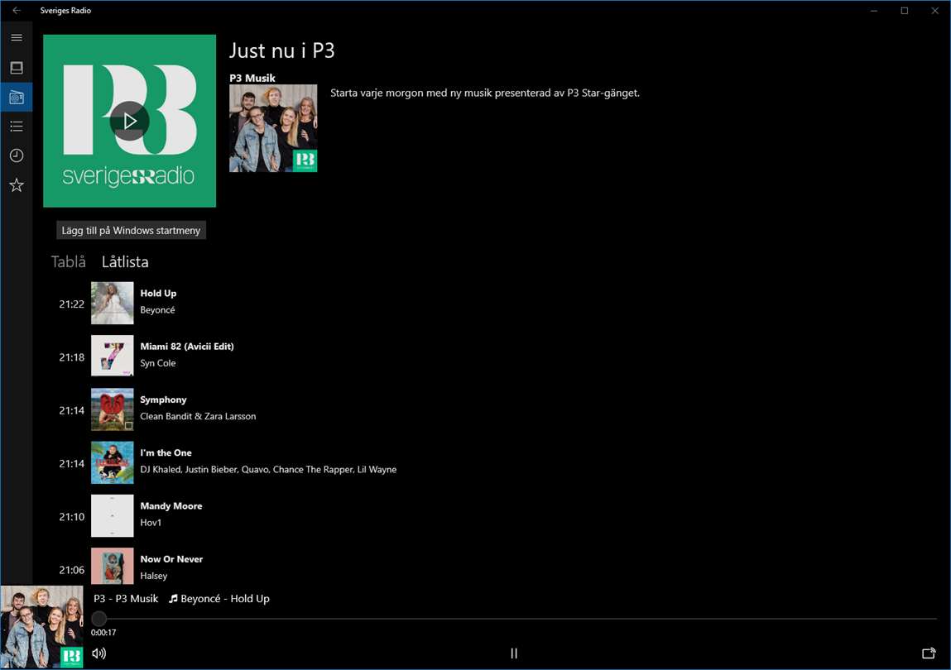Viewport: 951px width, 670px height.
Task: Click the artist name Hov1
Action: pos(151,523)
